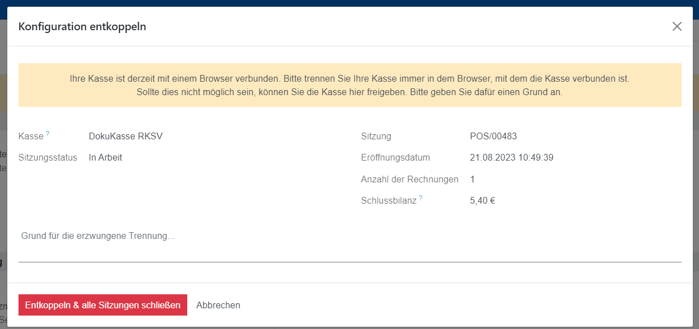Click the Sitzung field label
Screen dimensions: 699x329
pyautogui.click(x=376, y=136)
